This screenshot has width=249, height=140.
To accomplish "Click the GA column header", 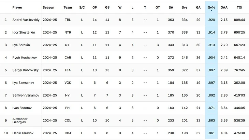I will (x=198, y=7).
